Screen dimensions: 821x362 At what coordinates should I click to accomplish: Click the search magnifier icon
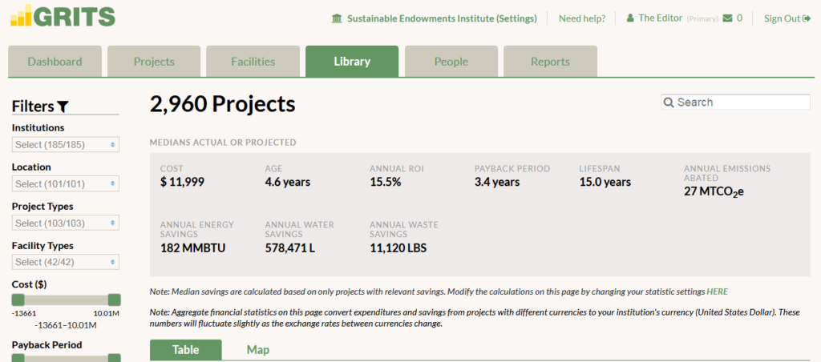669,103
